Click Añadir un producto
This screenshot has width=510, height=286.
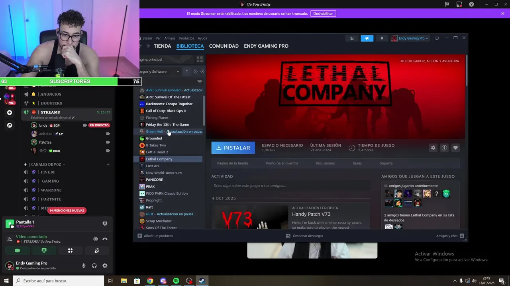click(155, 236)
